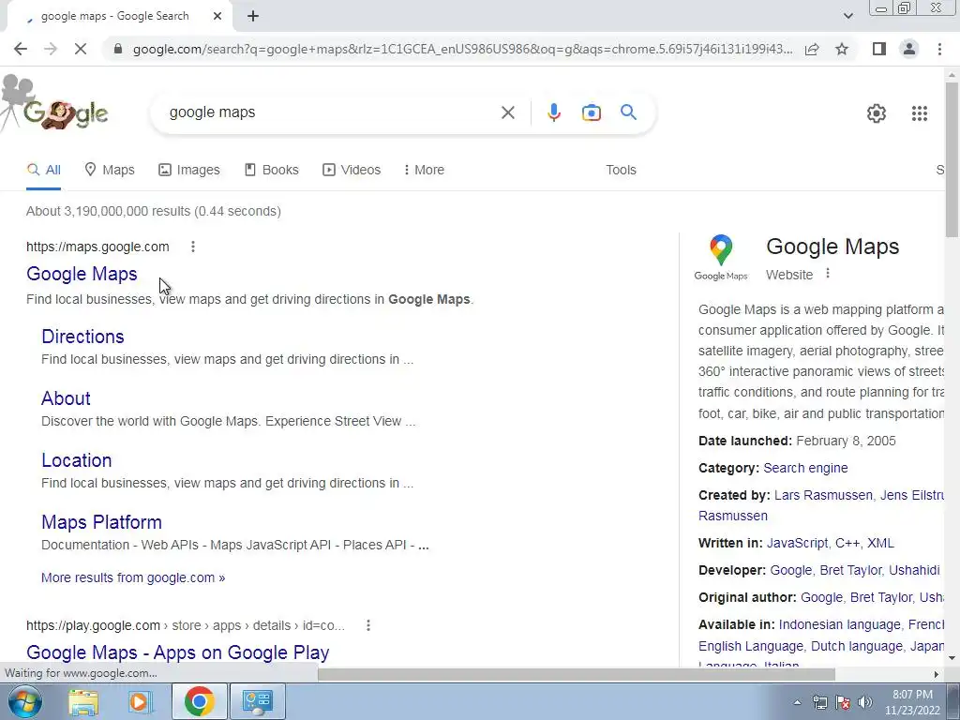Close the google maps search tab
The image size is (960, 720).
[x=217, y=17]
